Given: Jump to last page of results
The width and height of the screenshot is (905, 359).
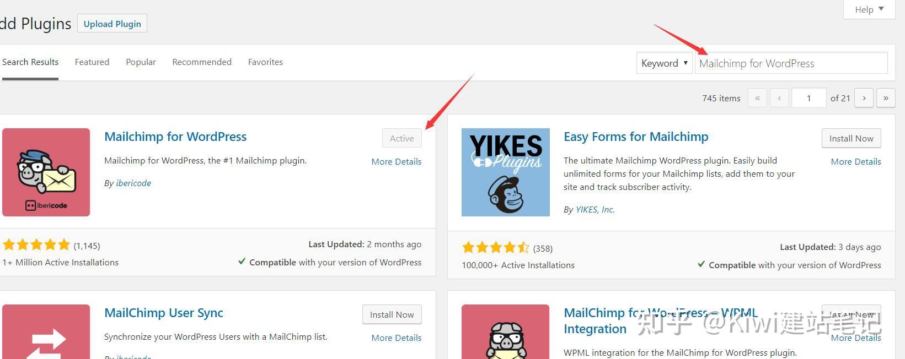Looking at the screenshot, I should [x=886, y=98].
